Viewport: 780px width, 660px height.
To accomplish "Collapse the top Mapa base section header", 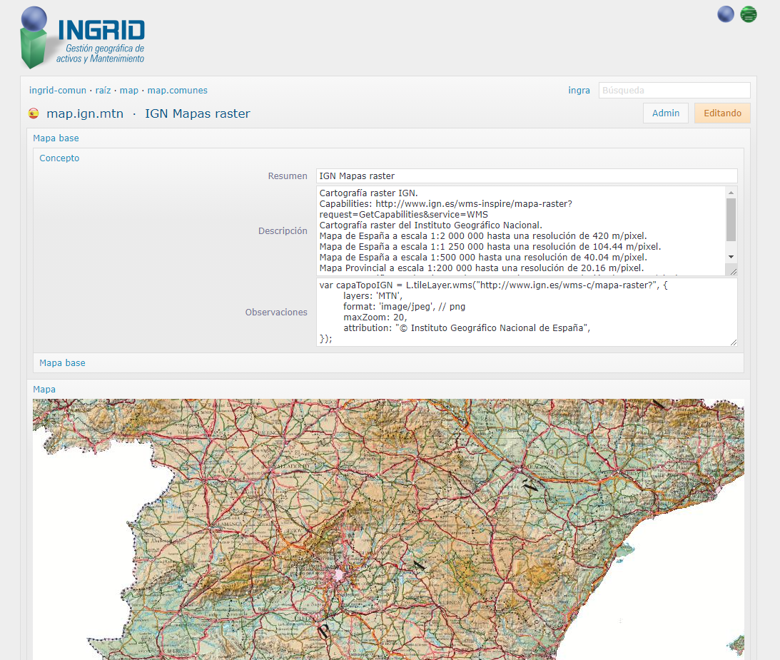I will [x=56, y=138].
